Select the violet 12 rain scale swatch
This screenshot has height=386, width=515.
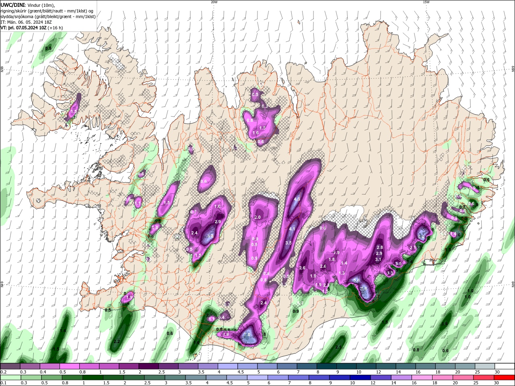pyautogui.click(x=381, y=378)
